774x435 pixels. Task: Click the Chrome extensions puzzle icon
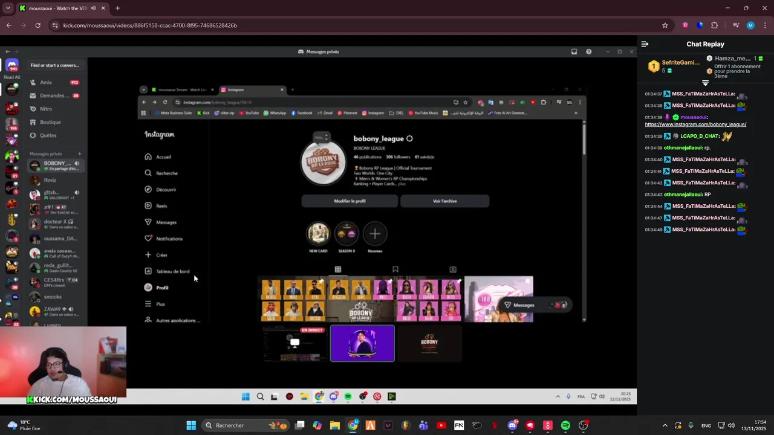tap(714, 25)
